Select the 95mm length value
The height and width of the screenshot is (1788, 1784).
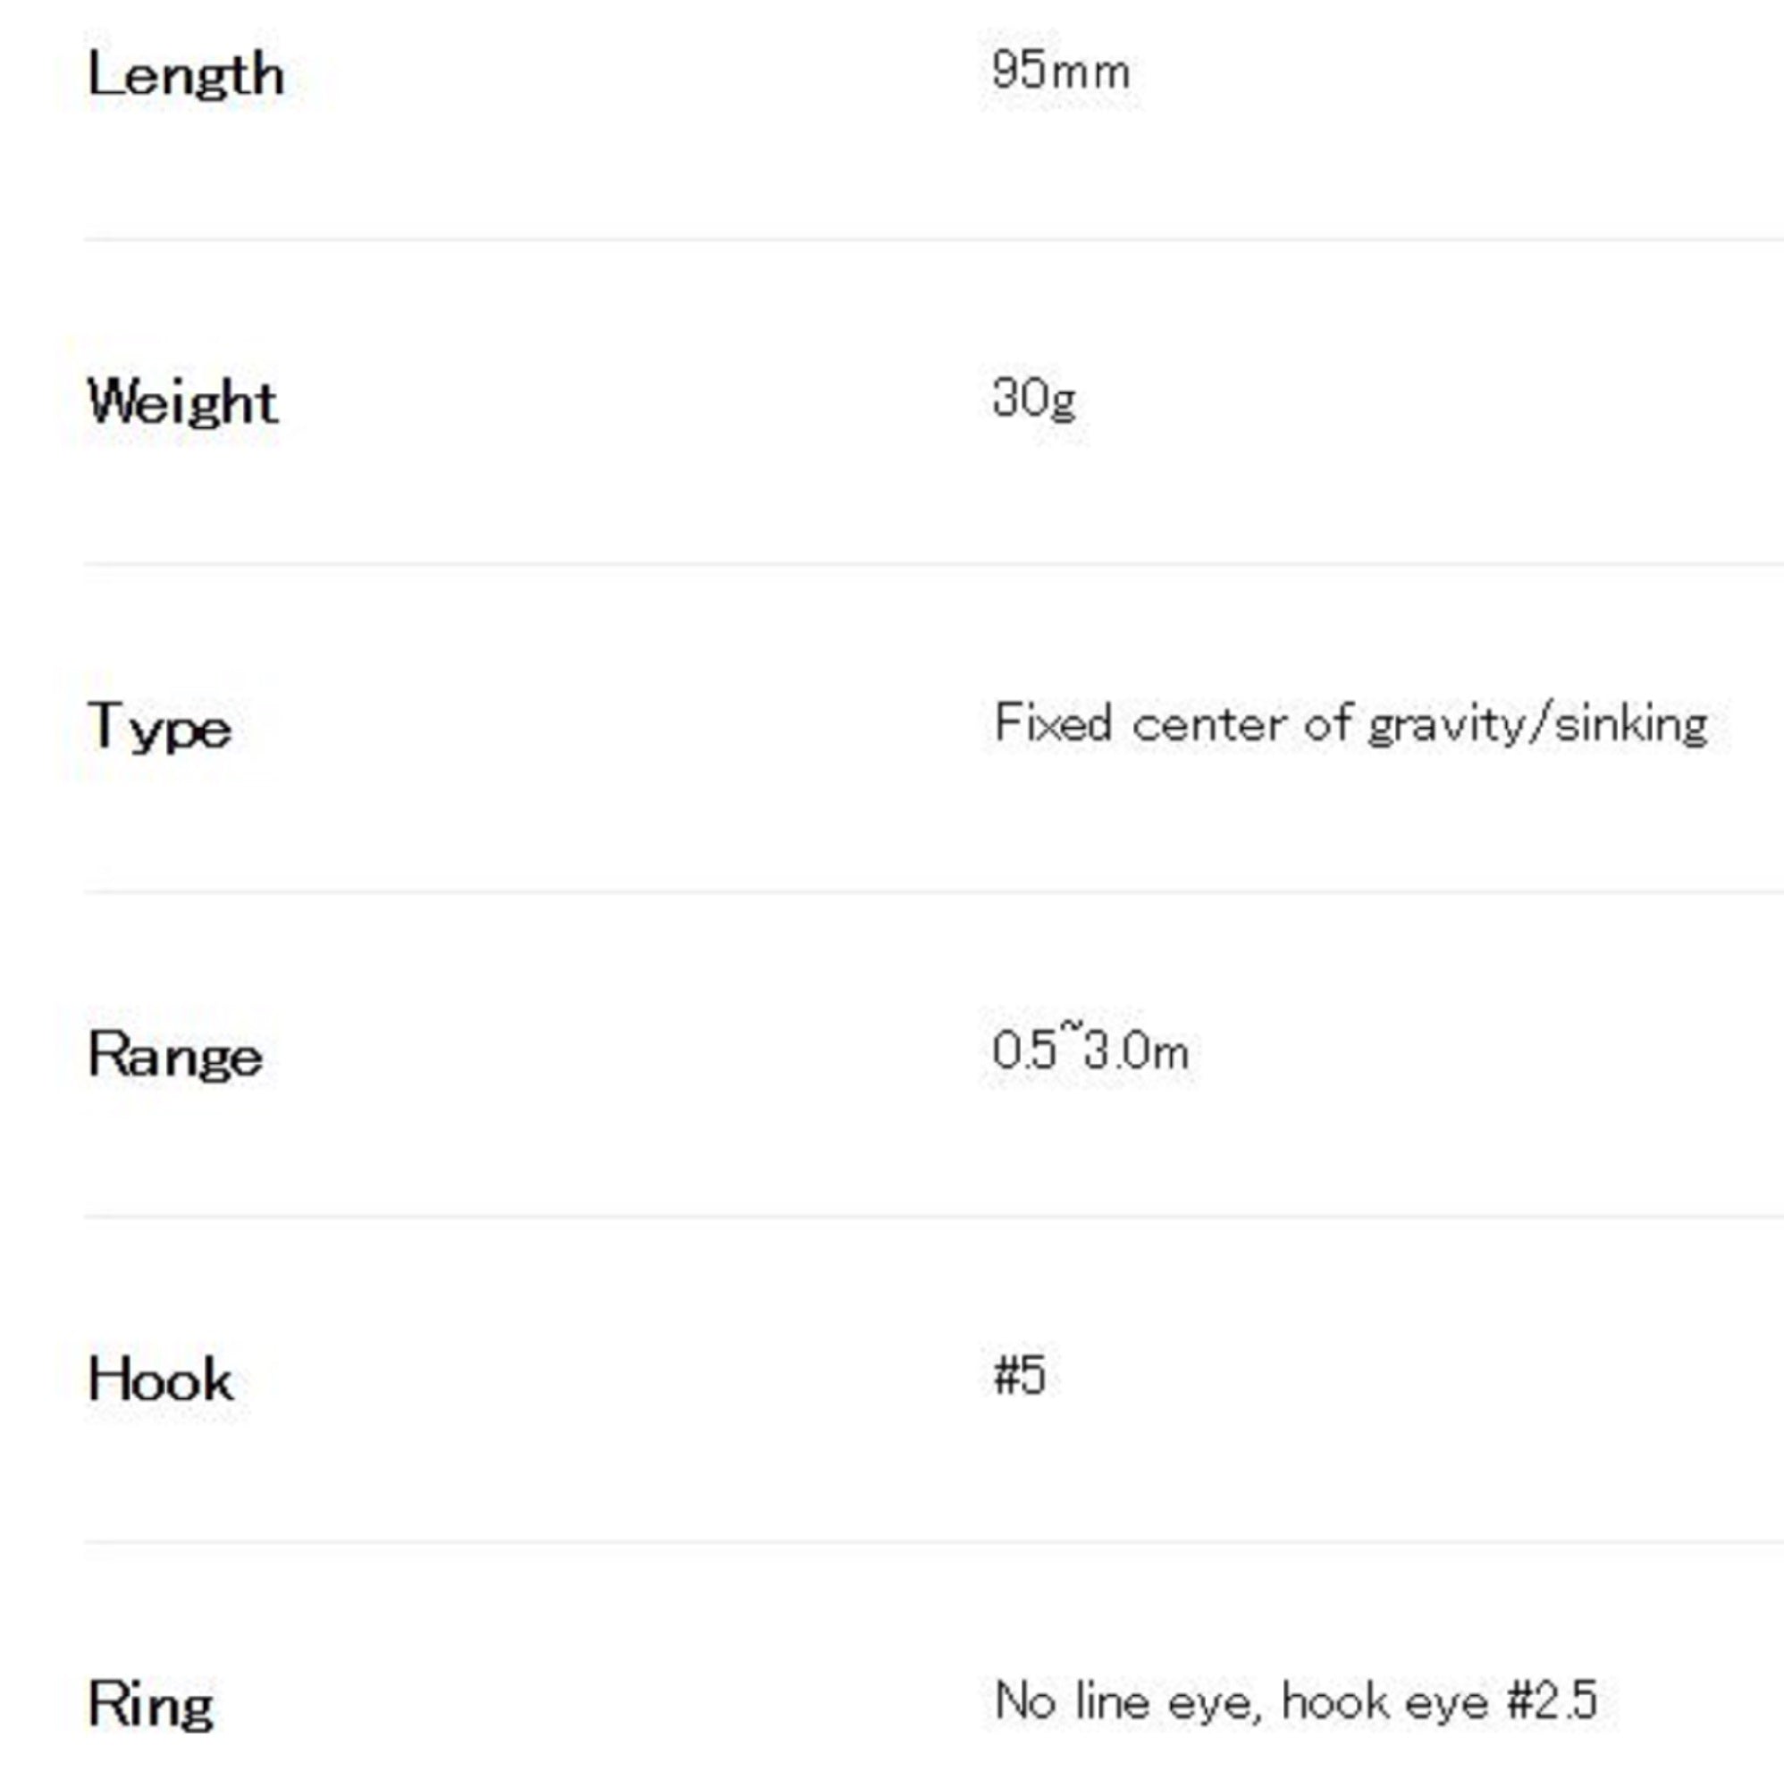point(1059,72)
